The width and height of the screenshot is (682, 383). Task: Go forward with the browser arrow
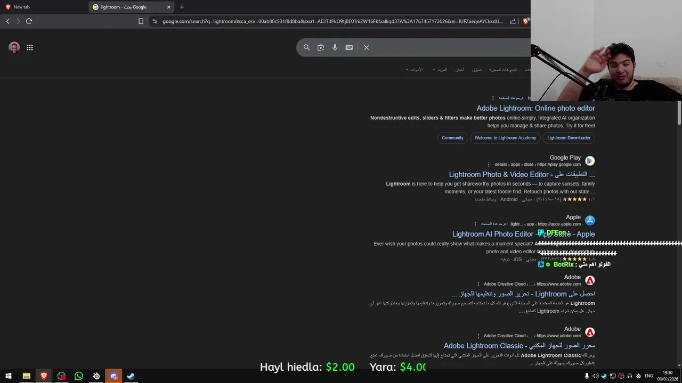point(18,21)
